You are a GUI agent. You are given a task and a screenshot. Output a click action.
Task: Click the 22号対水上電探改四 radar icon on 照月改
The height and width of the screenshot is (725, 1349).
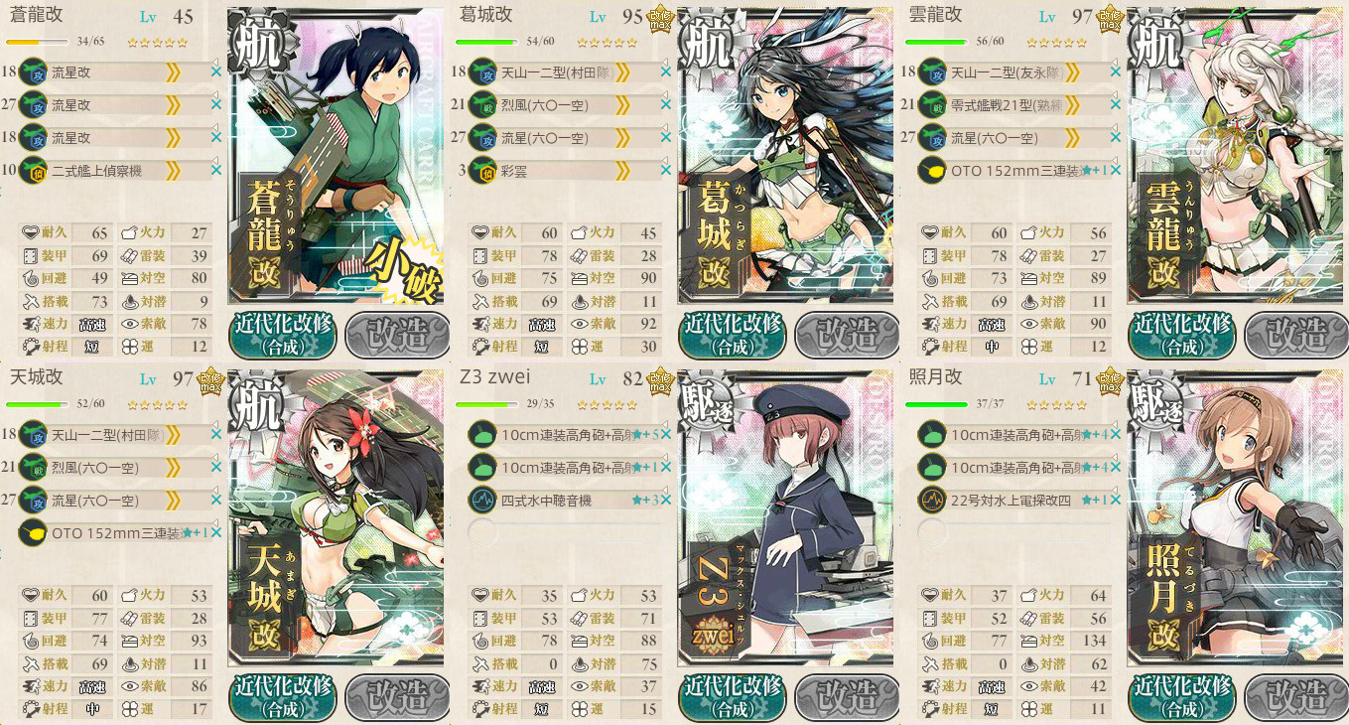(x=933, y=500)
